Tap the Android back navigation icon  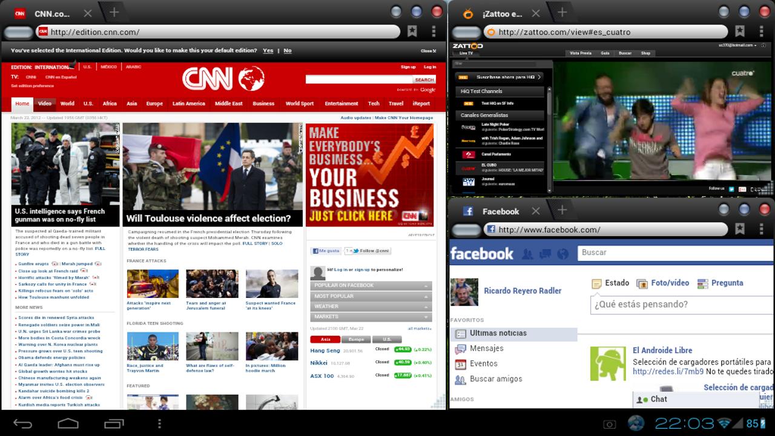point(23,423)
